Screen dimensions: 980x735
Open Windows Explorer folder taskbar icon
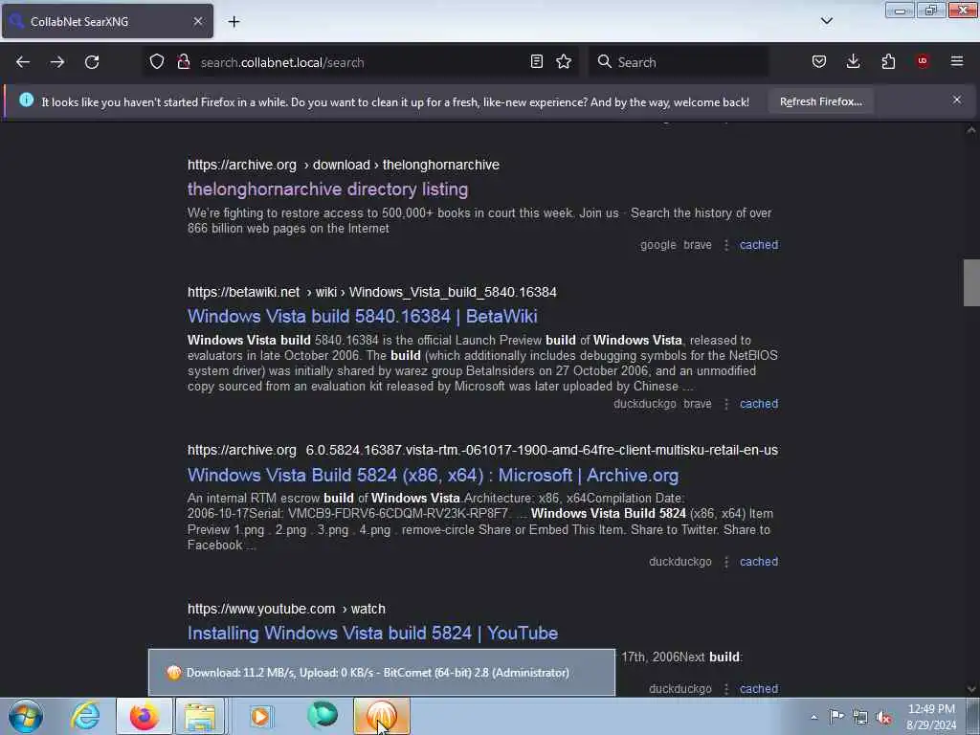point(200,716)
